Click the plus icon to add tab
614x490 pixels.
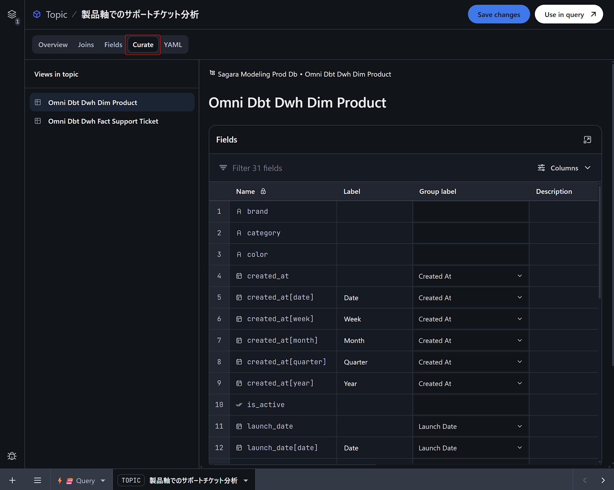point(12,480)
